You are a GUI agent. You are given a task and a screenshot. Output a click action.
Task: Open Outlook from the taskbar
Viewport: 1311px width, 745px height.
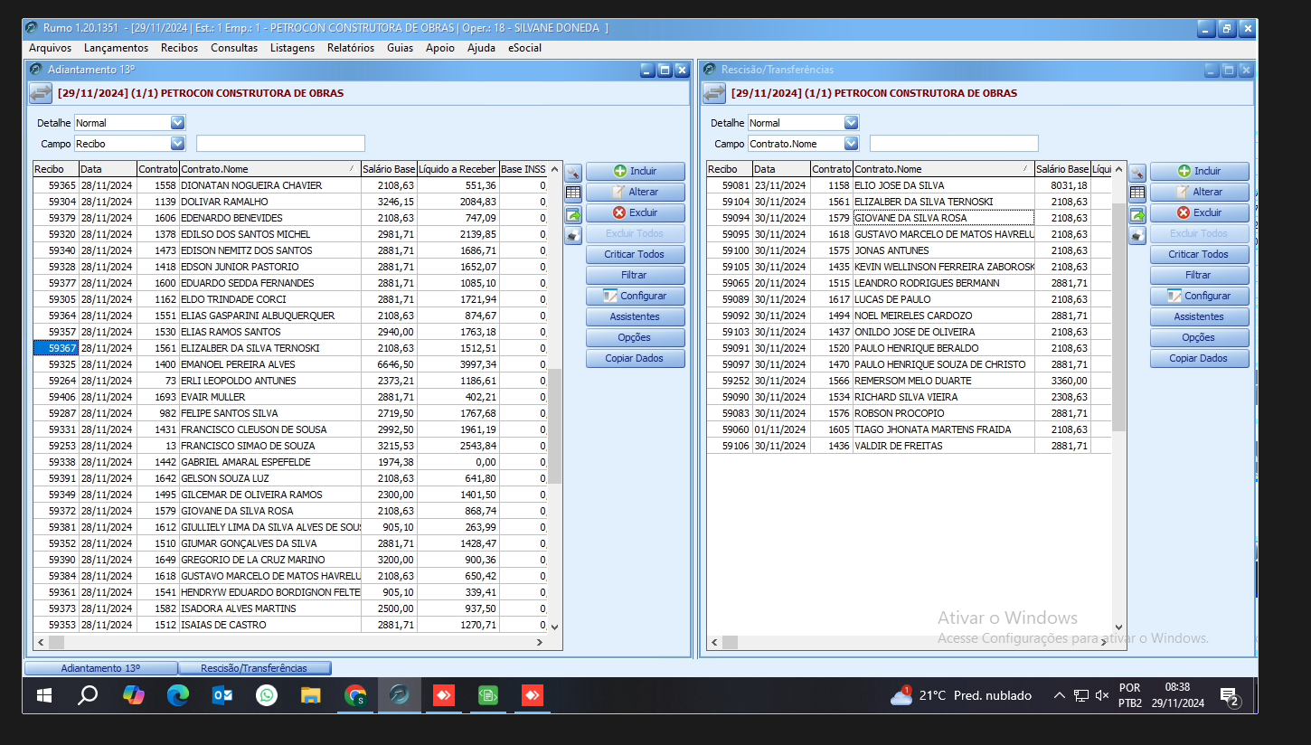click(222, 695)
